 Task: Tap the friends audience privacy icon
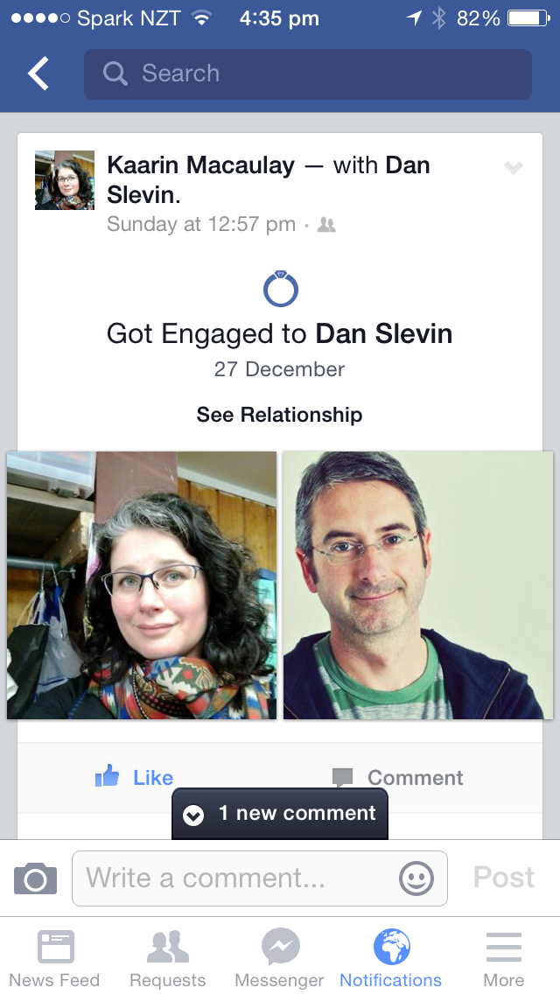[x=326, y=224]
